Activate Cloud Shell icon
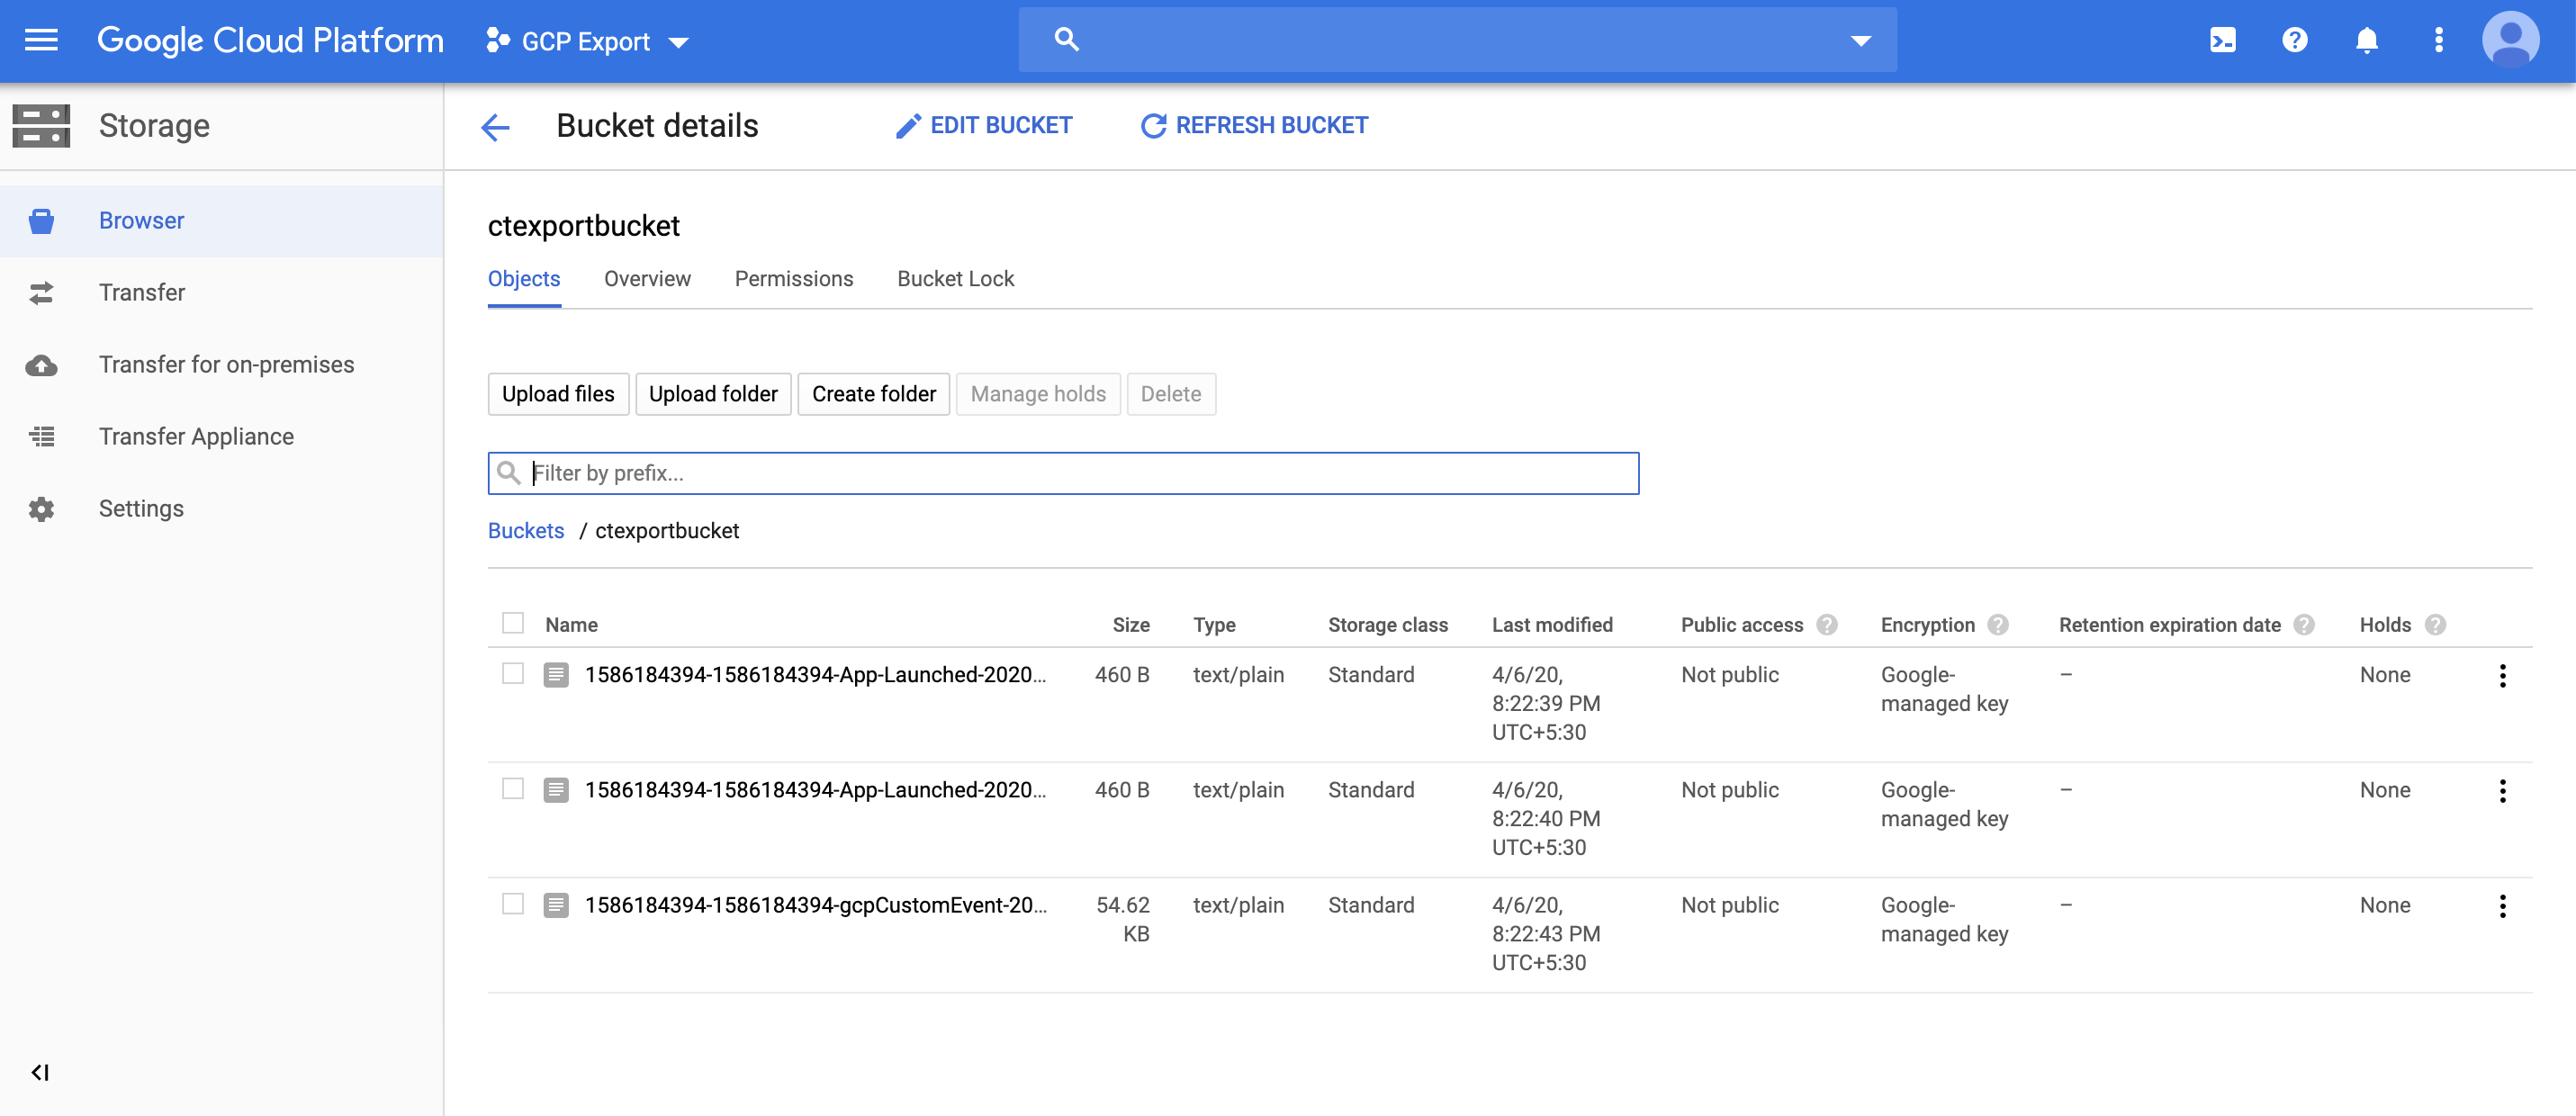 [2222, 40]
